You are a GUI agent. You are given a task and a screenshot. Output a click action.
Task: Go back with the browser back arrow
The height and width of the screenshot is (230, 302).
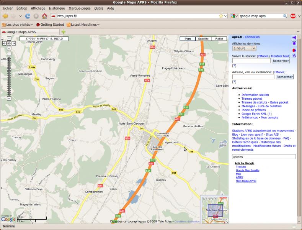[5, 16]
